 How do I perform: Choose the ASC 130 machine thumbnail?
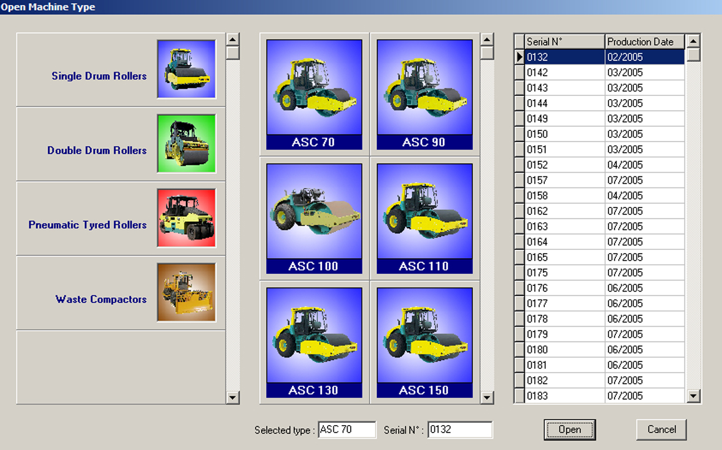[x=314, y=342]
